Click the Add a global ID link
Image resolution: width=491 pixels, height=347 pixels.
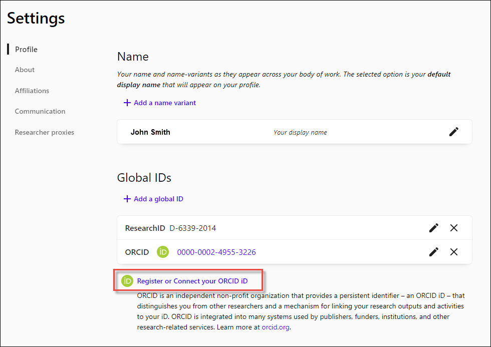pos(158,199)
